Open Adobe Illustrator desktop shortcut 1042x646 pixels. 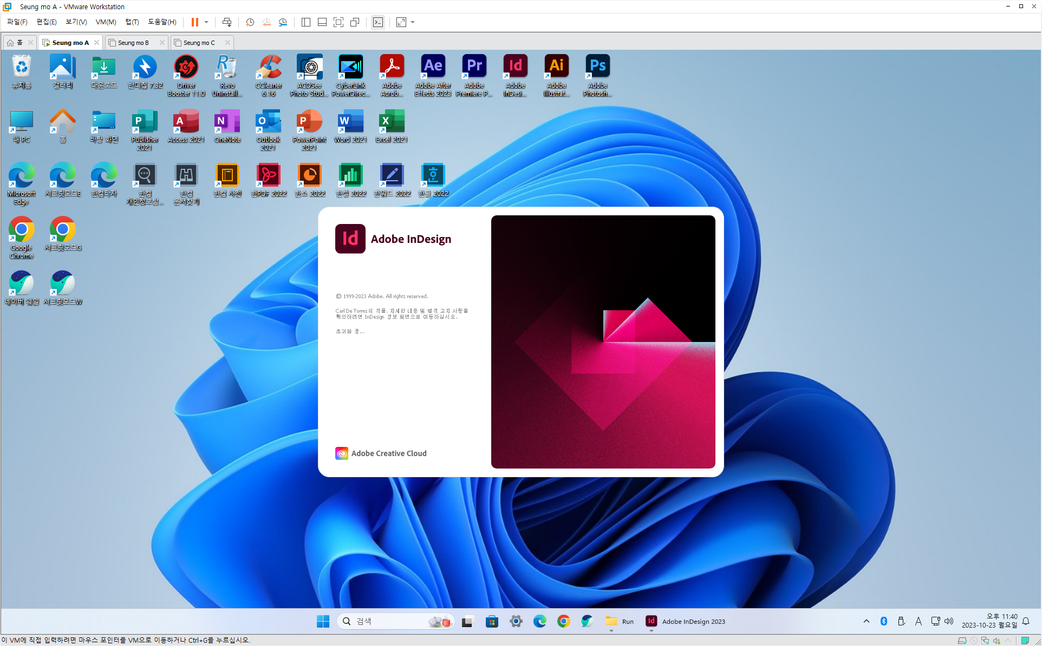coord(556,74)
